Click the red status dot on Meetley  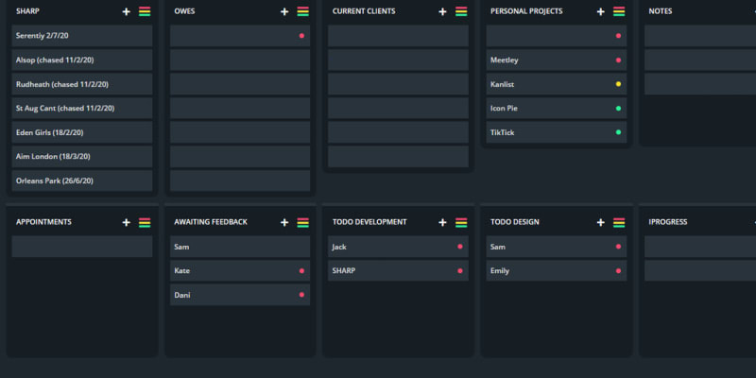point(618,60)
